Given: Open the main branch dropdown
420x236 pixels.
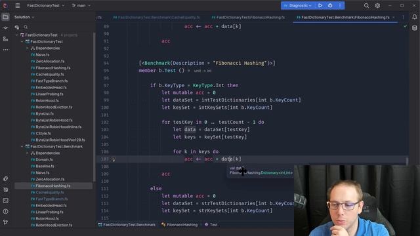Looking at the screenshot, I should 81,5.
